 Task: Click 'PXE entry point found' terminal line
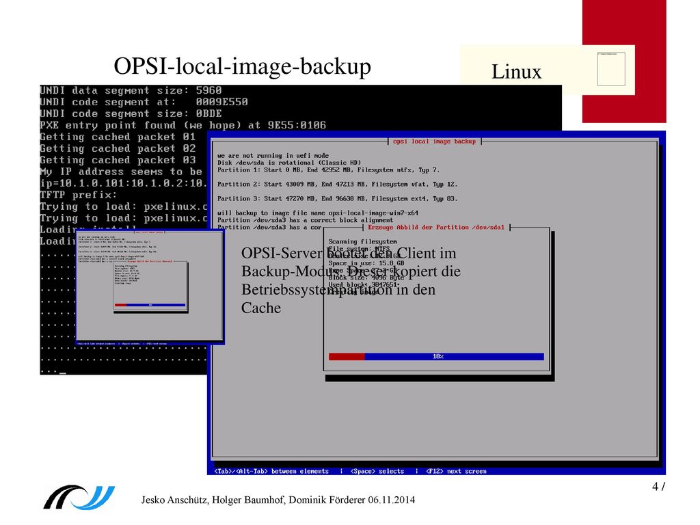[183, 126]
